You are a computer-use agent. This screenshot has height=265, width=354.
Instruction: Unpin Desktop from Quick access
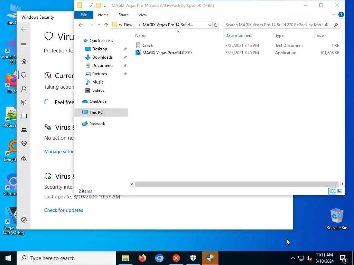click(x=125, y=49)
